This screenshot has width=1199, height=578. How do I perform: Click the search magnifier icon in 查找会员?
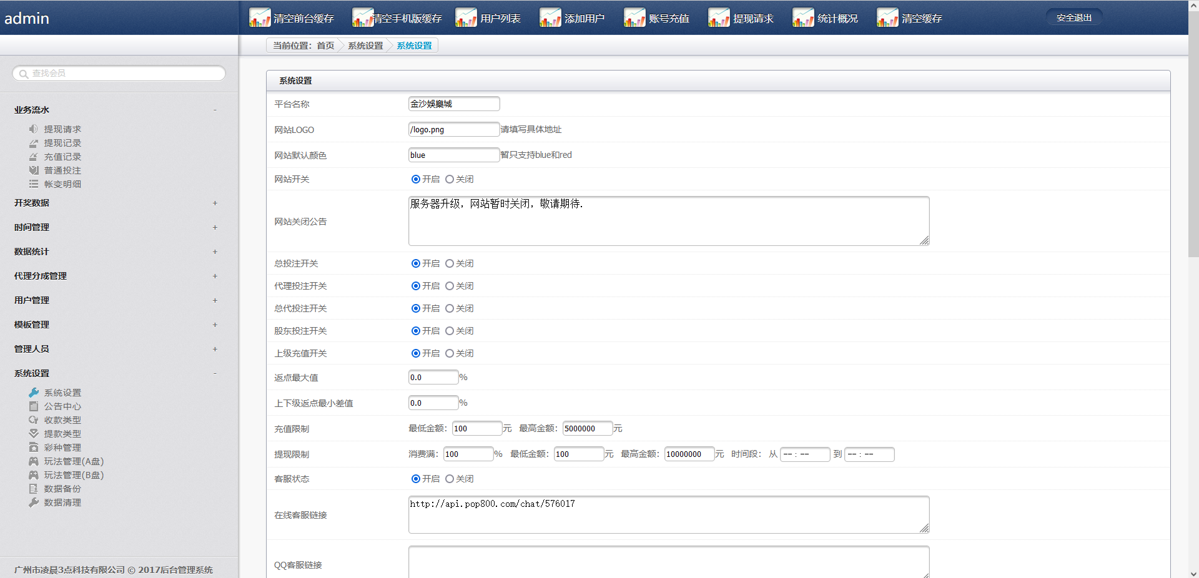[x=23, y=74]
